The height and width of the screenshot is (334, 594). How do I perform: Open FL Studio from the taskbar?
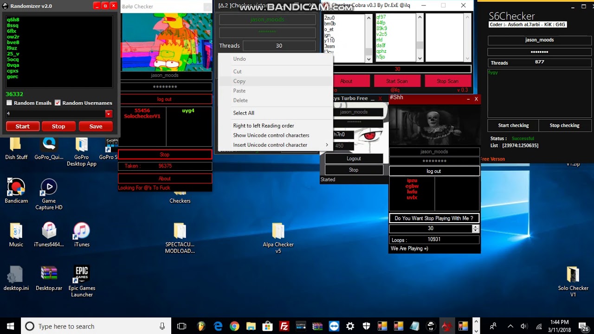pyautogui.click(x=201, y=326)
